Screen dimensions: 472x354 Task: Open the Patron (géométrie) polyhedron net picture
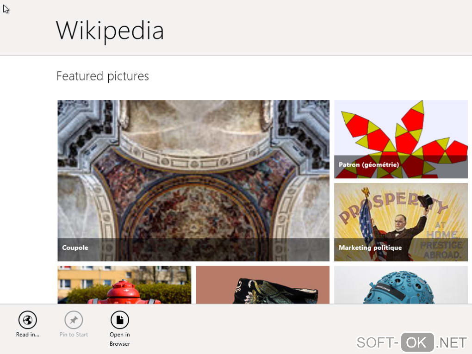401,134
